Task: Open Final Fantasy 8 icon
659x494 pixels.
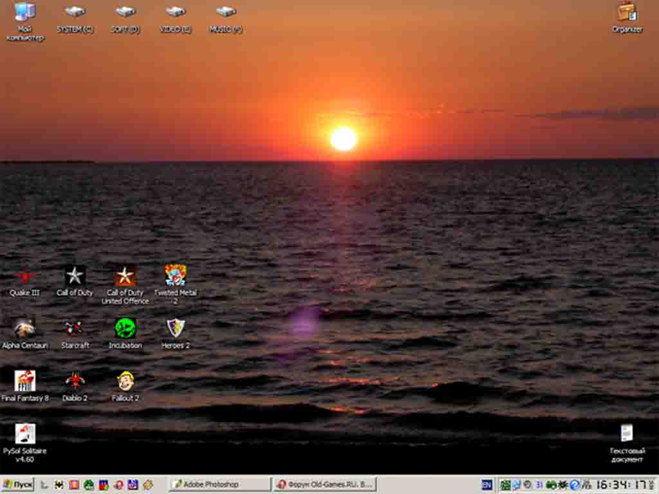Action: point(24,381)
